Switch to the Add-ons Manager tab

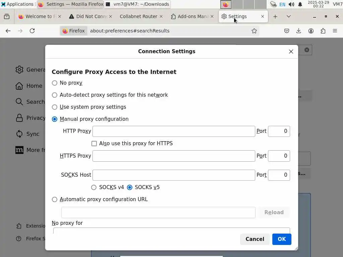pyautogui.click(x=190, y=16)
